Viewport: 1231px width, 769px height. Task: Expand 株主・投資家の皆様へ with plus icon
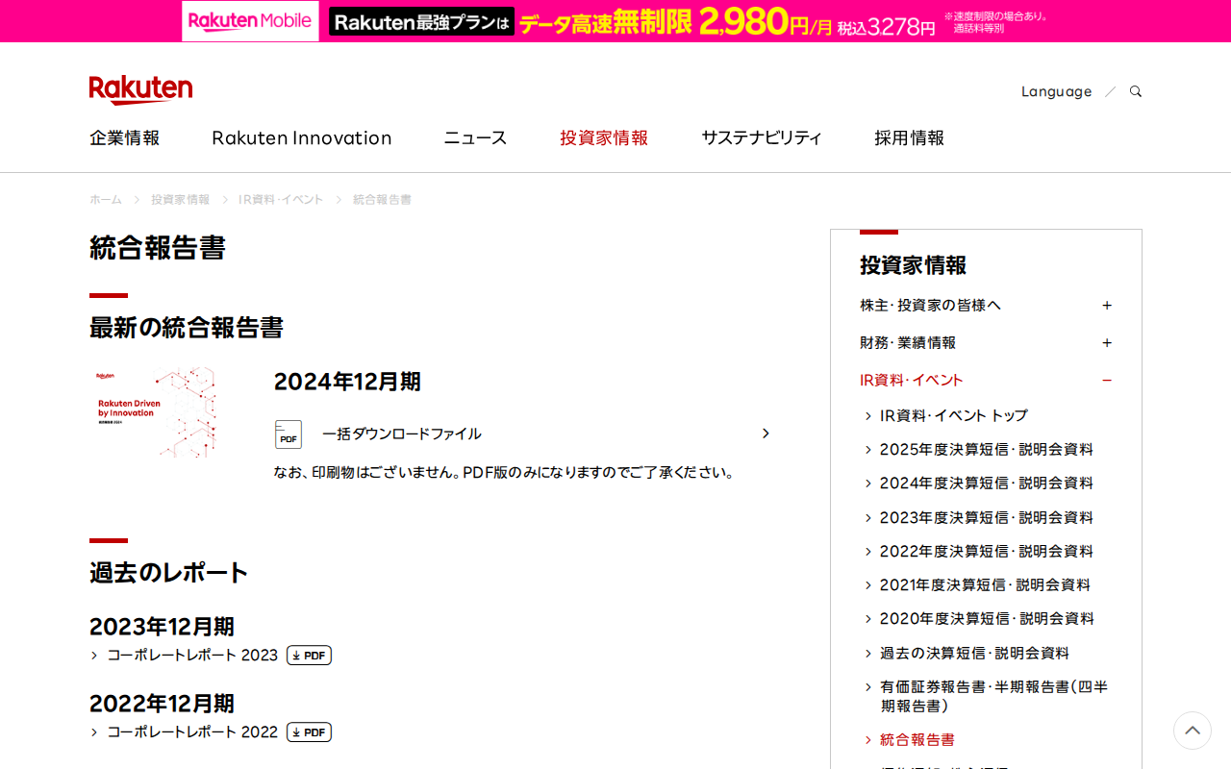(1107, 306)
